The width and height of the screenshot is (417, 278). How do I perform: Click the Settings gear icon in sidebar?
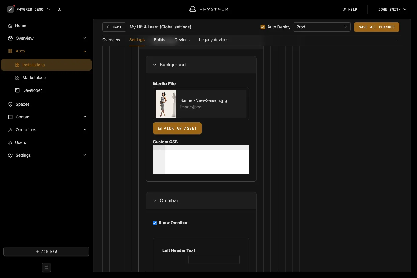point(10,155)
